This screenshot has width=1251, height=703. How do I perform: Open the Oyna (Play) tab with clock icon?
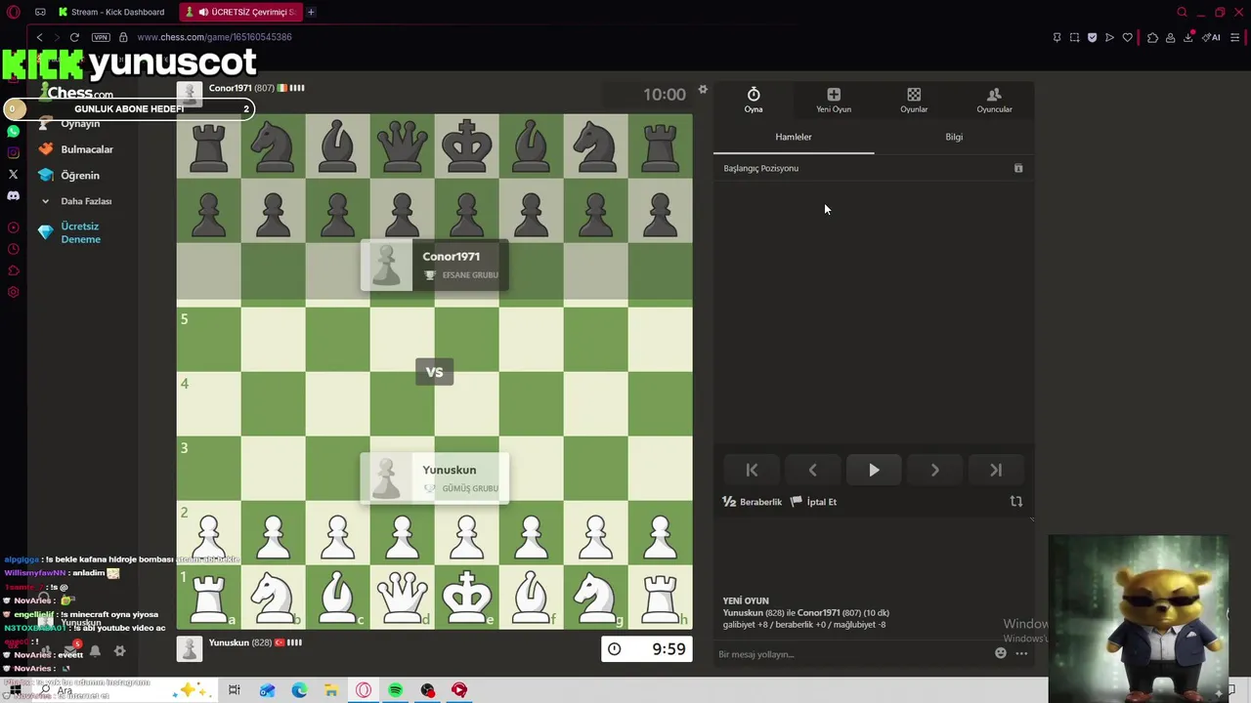[x=753, y=100]
